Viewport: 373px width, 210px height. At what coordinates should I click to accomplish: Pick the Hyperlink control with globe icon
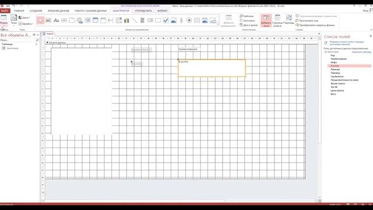[80, 20]
